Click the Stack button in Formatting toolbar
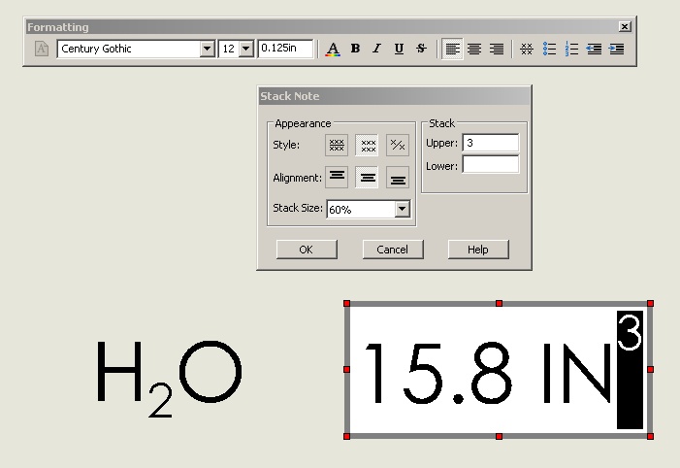The width and height of the screenshot is (680, 468). click(x=527, y=49)
